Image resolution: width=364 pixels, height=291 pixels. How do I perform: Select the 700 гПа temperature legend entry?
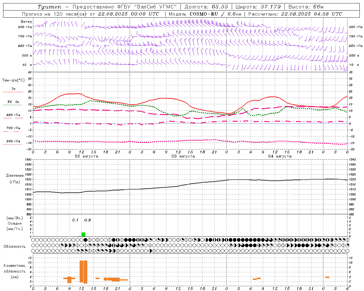(13, 129)
